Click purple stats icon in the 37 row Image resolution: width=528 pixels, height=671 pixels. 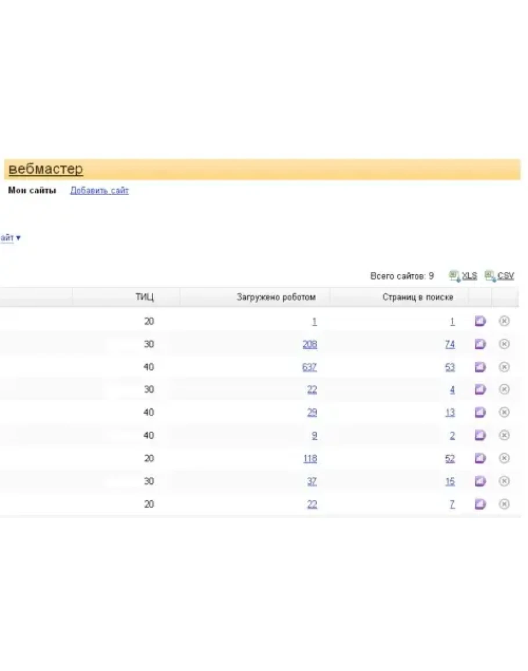pos(480,482)
